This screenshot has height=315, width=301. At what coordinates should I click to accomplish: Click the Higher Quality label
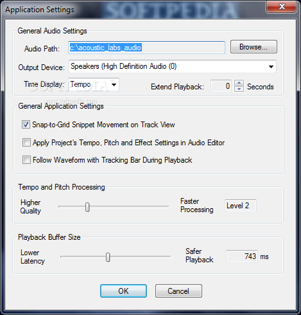click(31, 206)
